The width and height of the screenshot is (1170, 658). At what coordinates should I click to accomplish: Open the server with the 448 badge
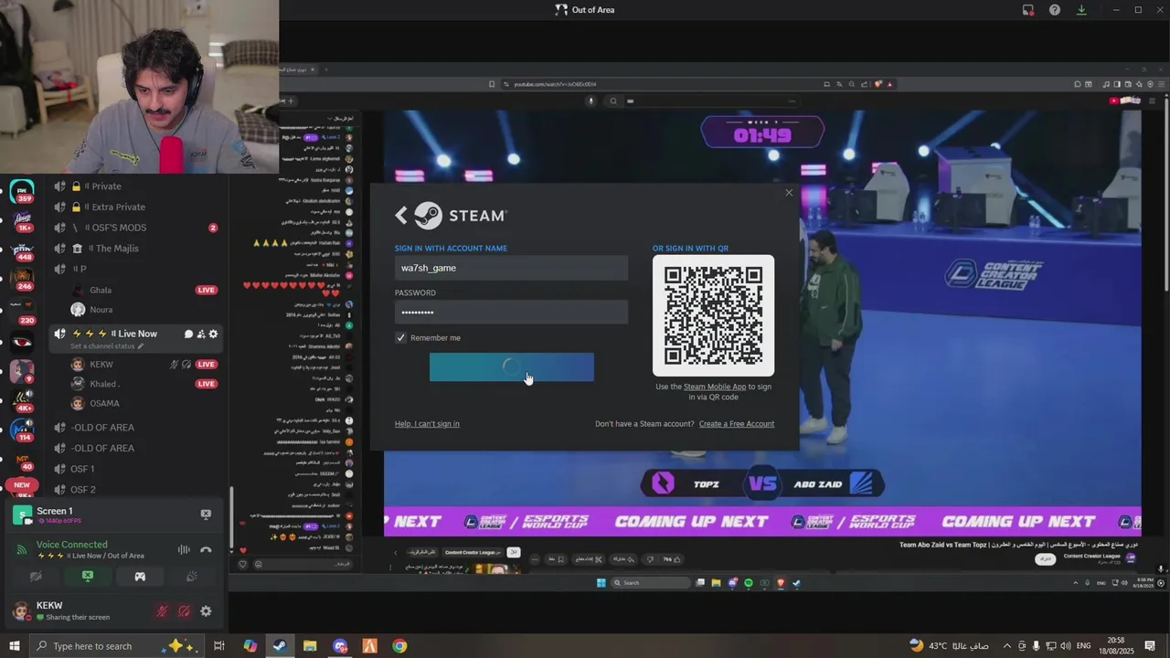click(23, 249)
